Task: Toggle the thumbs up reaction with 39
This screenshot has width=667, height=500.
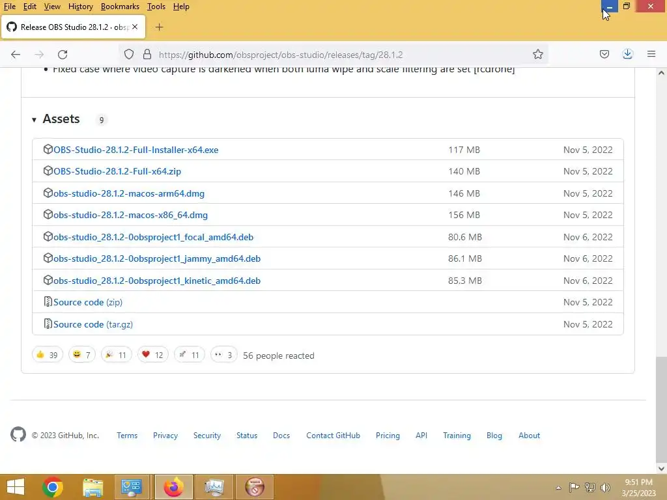Action: (47, 355)
